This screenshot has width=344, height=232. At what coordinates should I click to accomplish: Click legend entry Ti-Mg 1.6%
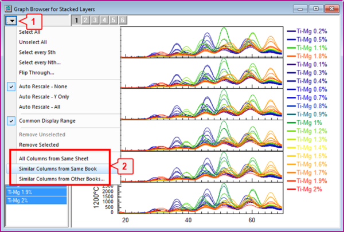[307, 164]
